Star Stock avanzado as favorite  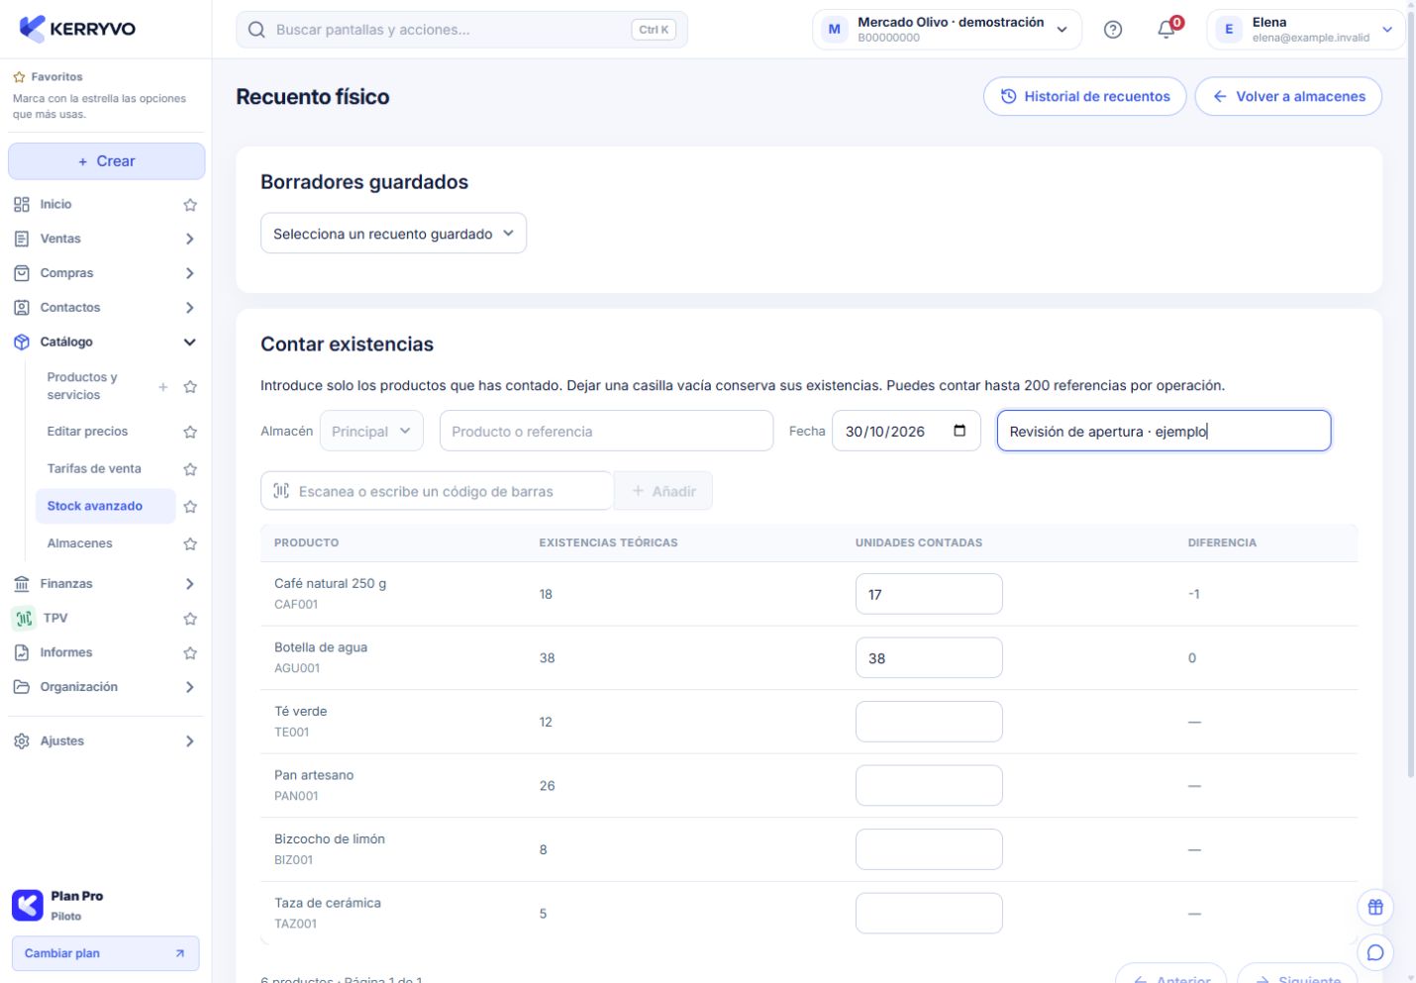pos(190,507)
